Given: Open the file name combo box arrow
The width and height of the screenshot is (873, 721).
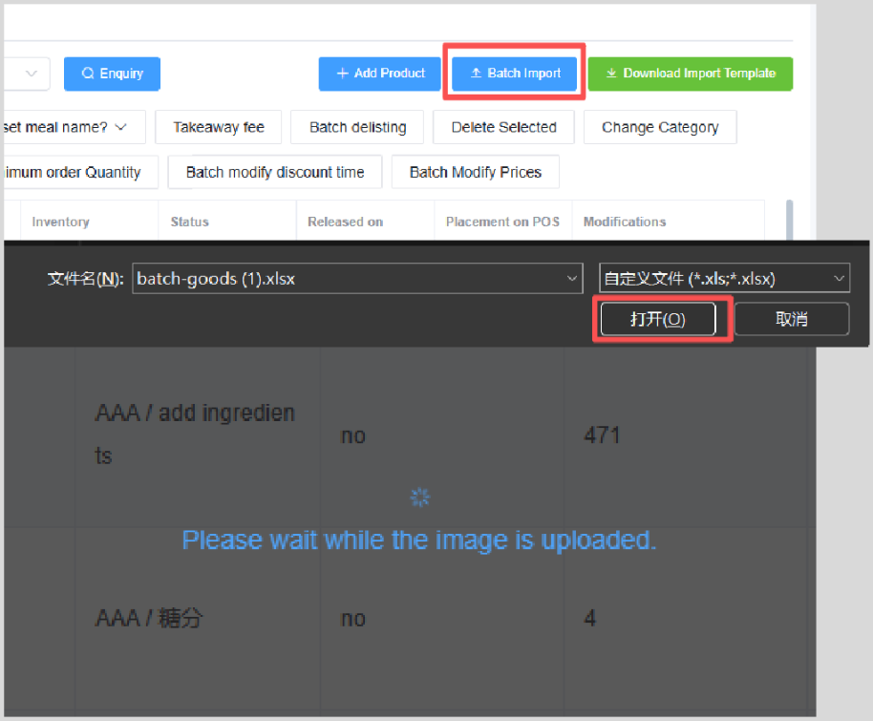Looking at the screenshot, I should [x=572, y=279].
